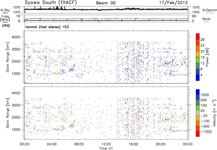Click the 'Beam 00' label
The width and height of the screenshot is (217, 150).
[x=106, y=3]
